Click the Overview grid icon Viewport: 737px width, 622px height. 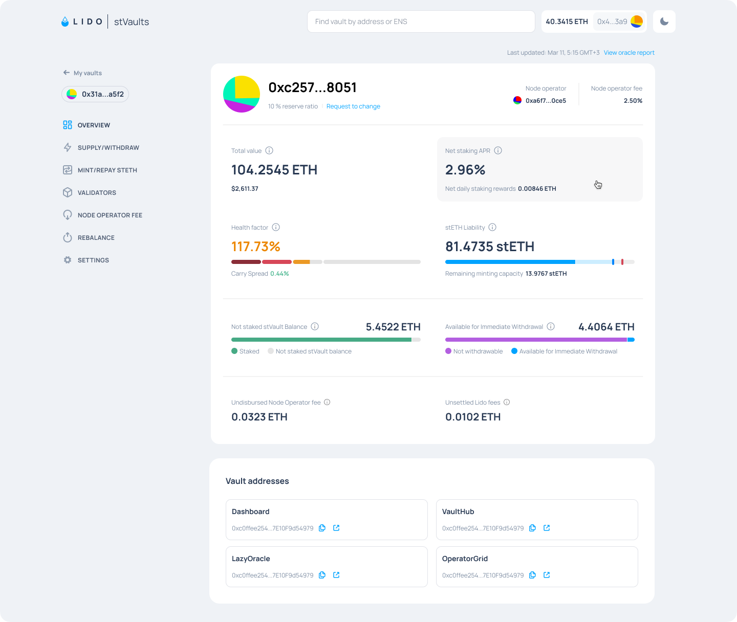tap(68, 125)
